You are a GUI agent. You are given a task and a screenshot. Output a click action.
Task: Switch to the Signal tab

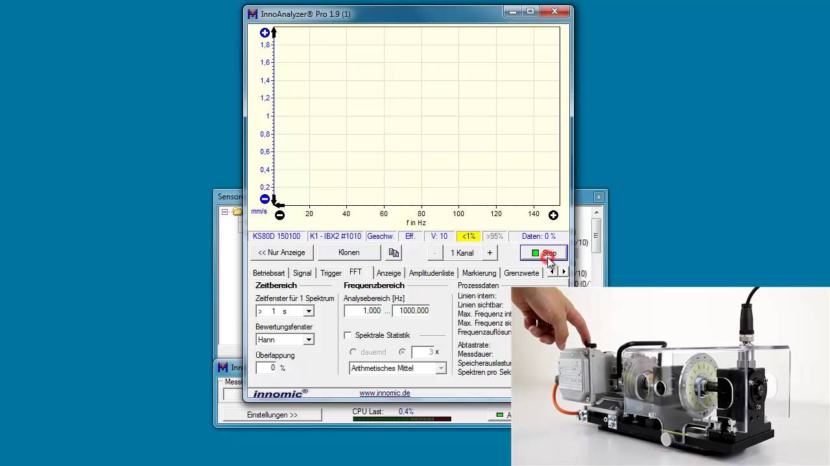[302, 273]
